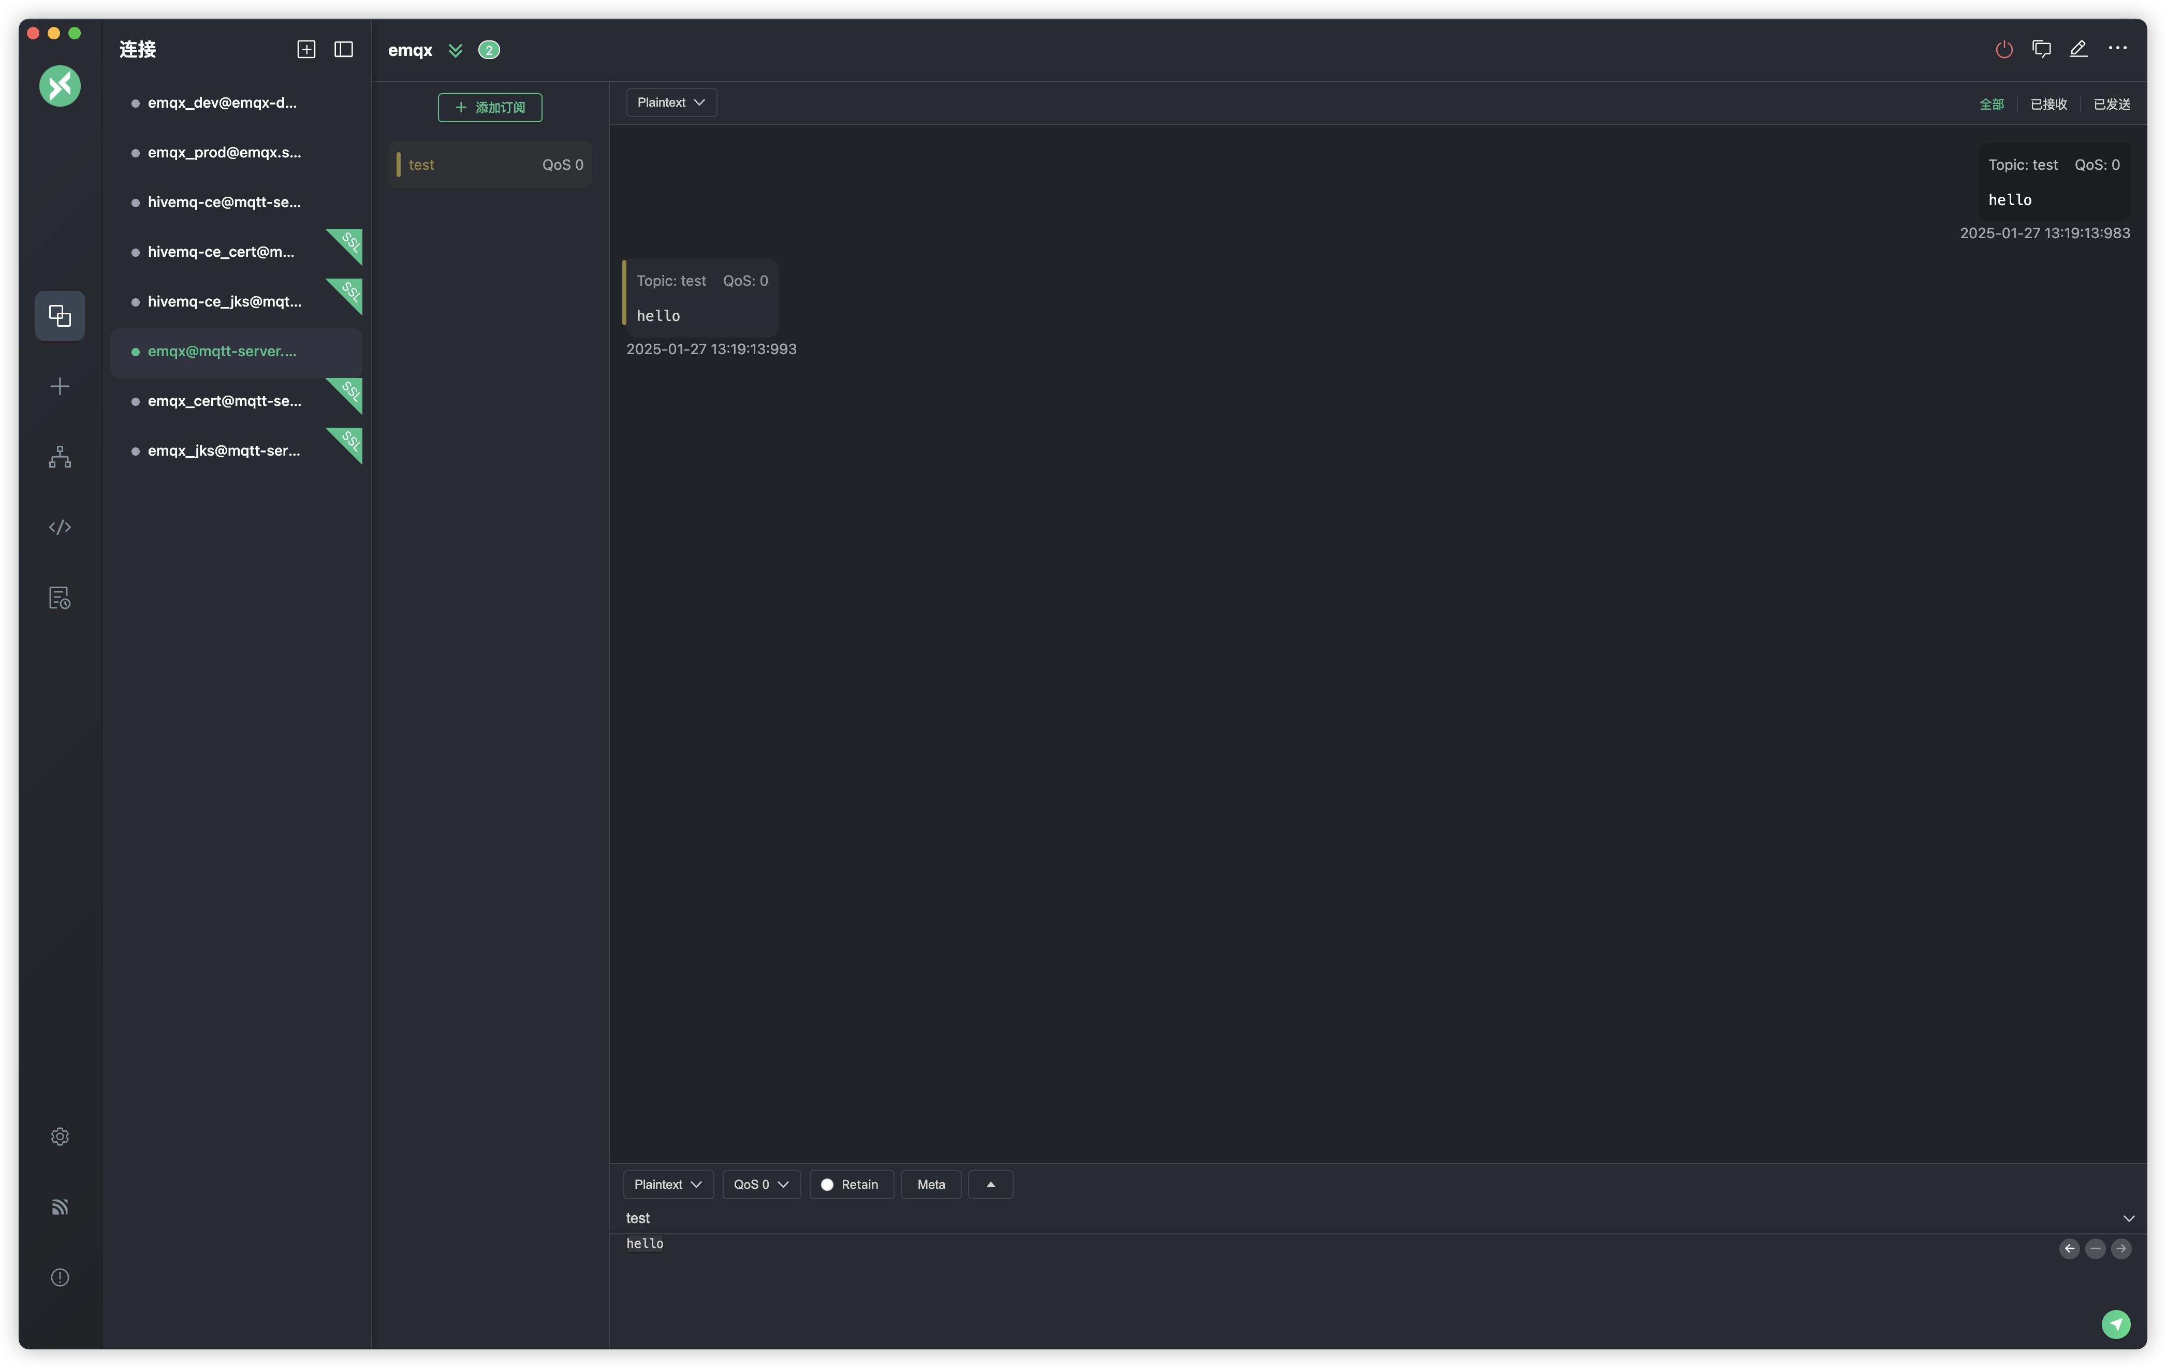The width and height of the screenshot is (2166, 1368).
Task: Select connection hivemq-ce_cert@m...
Action: tap(237, 252)
